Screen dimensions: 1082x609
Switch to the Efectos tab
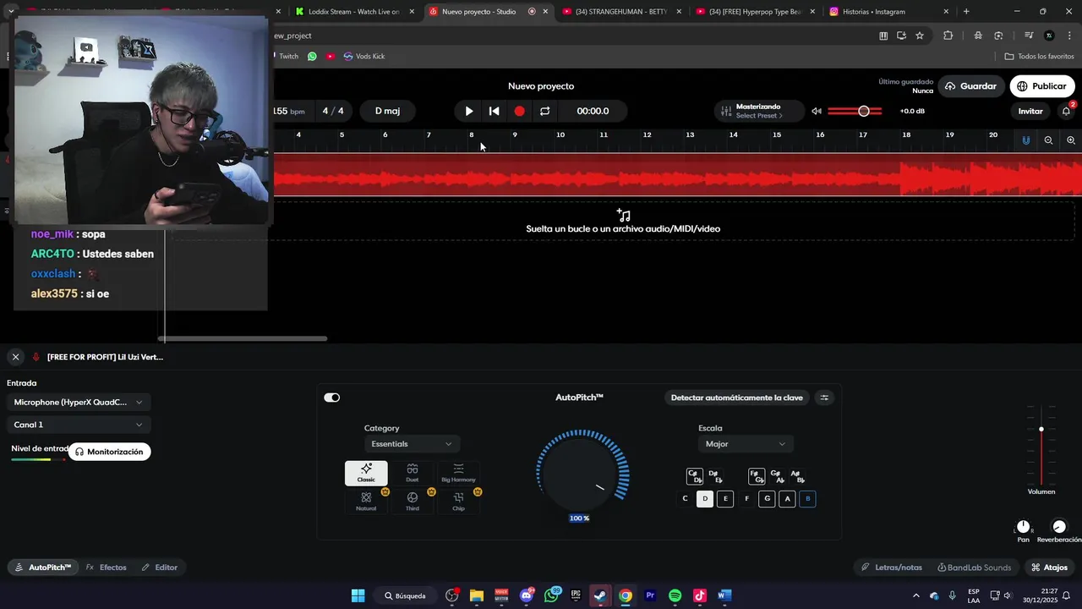click(x=107, y=568)
